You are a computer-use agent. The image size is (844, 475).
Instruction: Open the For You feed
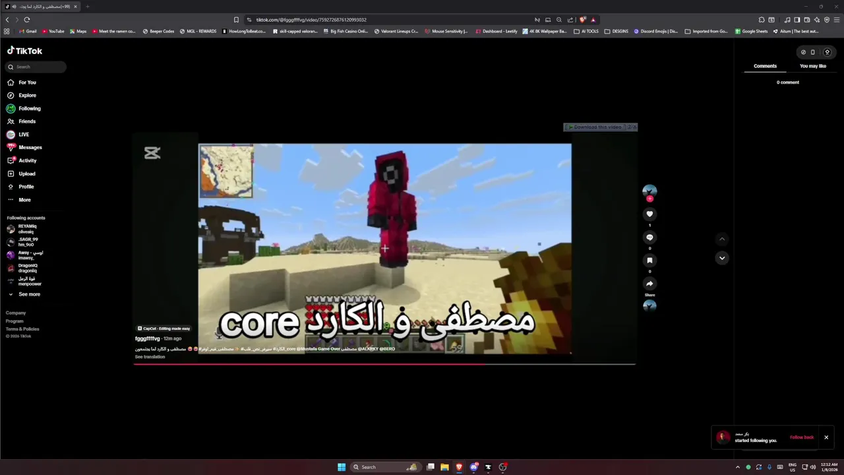(x=22, y=82)
